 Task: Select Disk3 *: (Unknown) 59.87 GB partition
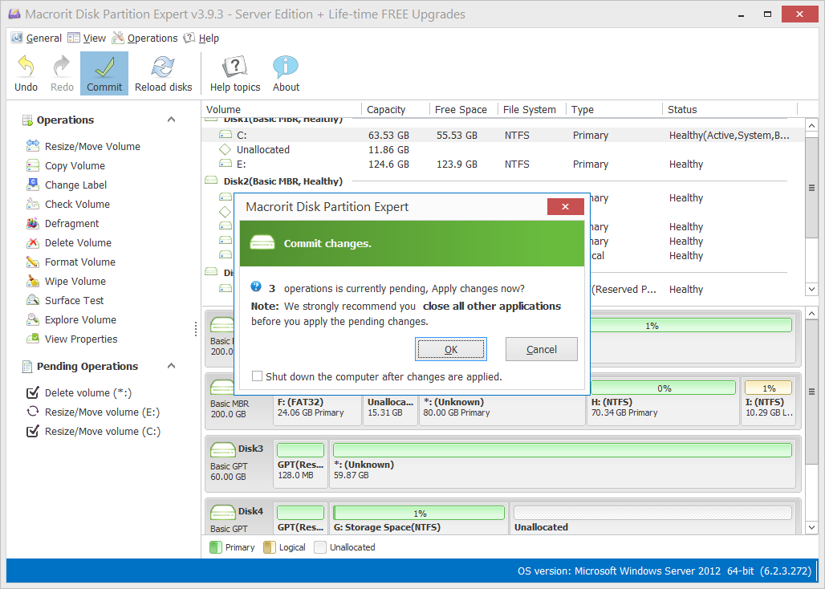(563, 465)
